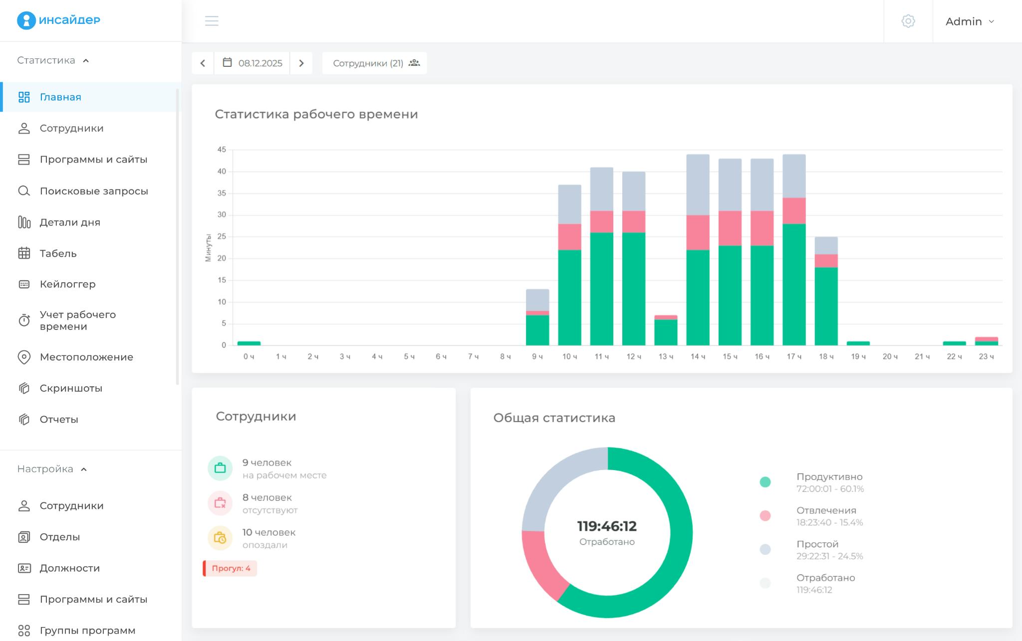
Task: Toggle Продуктивно series in donut legend
Action: click(829, 477)
